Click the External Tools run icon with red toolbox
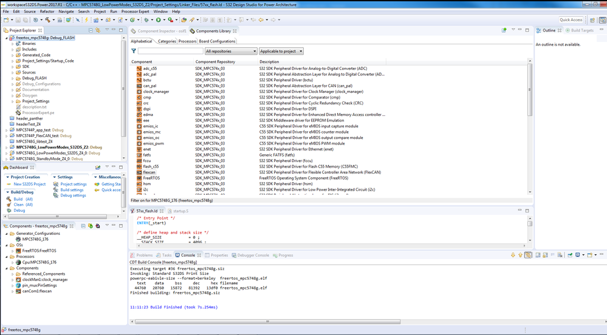 (170, 20)
